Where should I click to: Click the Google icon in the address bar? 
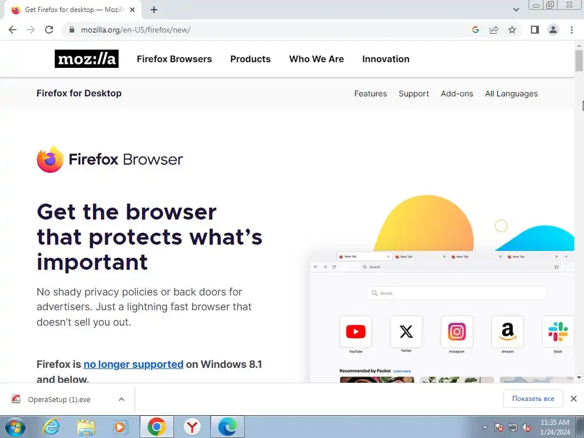coord(475,30)
